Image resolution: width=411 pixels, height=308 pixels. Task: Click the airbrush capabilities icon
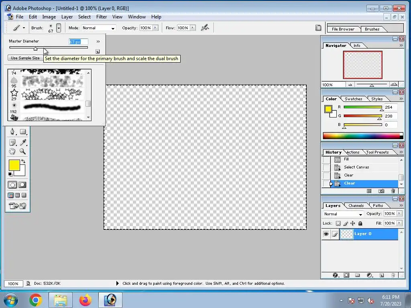(205, 28)
